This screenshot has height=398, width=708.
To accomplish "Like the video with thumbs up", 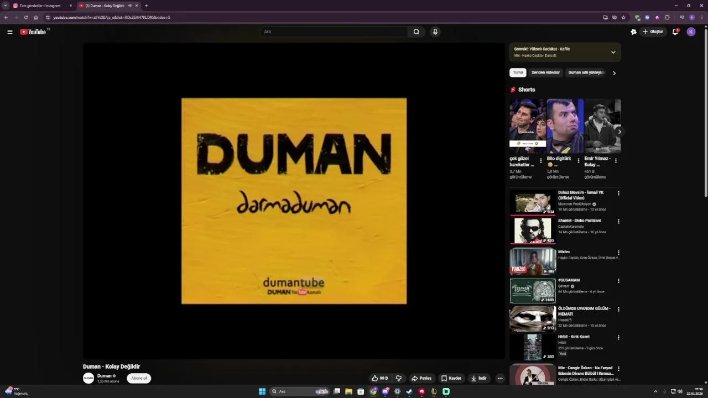I will click(379, 378).
